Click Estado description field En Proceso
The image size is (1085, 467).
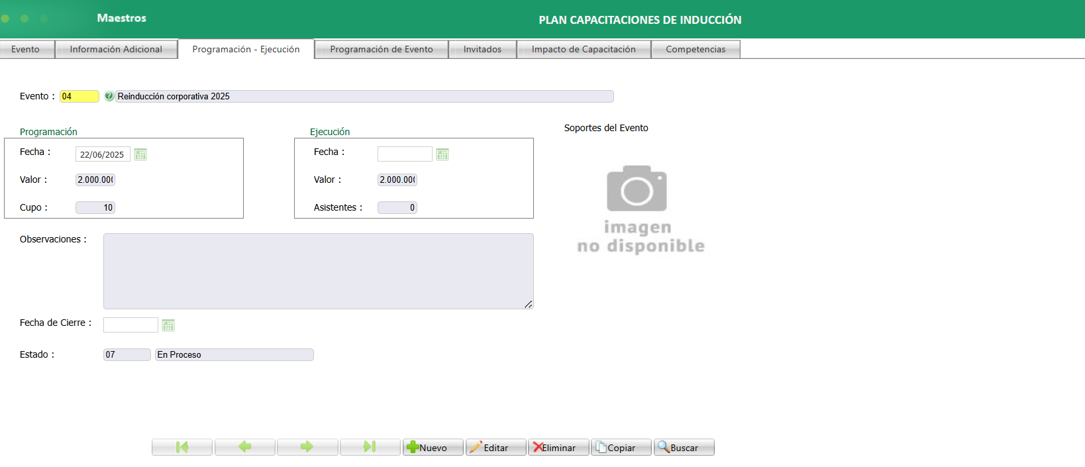(234, 354)
